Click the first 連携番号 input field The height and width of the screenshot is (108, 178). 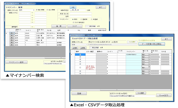click(x=25, y=27)
